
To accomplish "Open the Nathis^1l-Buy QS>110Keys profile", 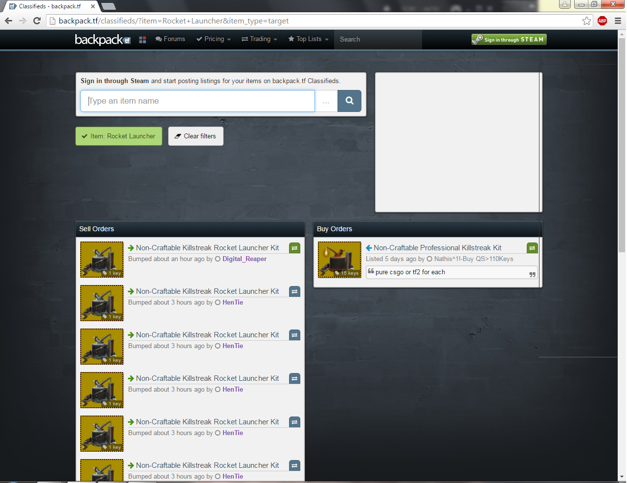I will click(474, 259).
